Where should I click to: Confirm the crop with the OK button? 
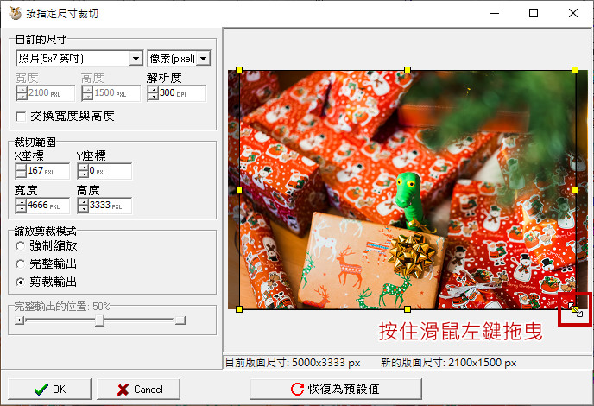point(49,389)
